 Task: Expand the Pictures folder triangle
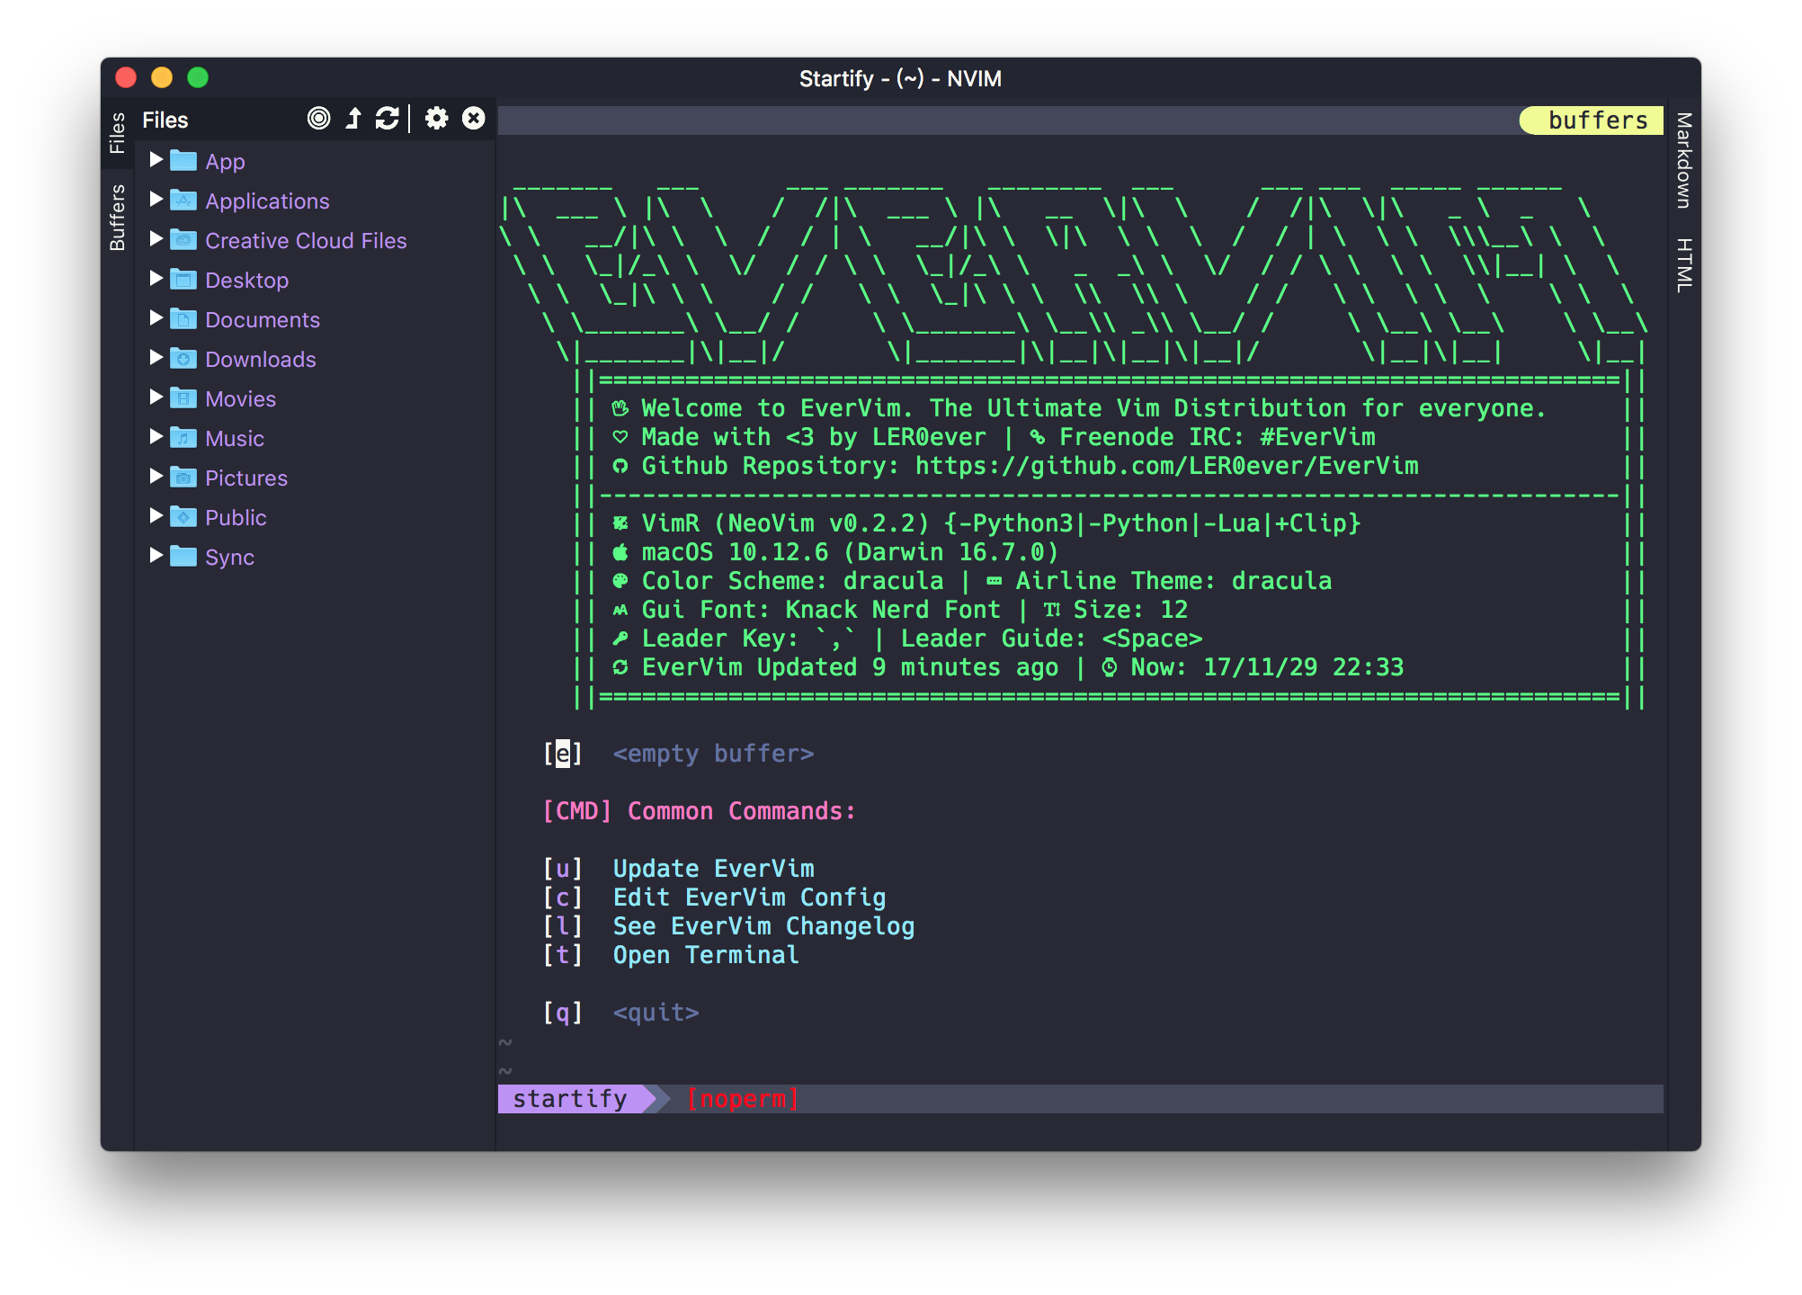[x=156, y=477]
